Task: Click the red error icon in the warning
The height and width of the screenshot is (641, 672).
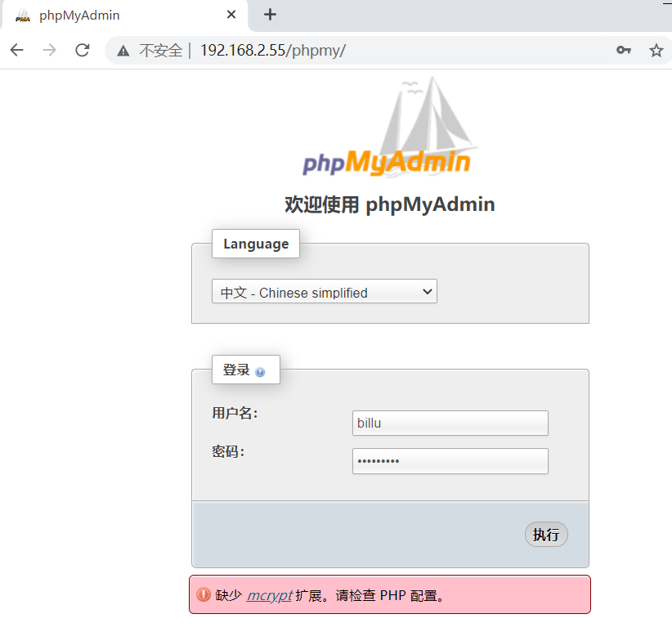Action: click(x=203, y=594)
